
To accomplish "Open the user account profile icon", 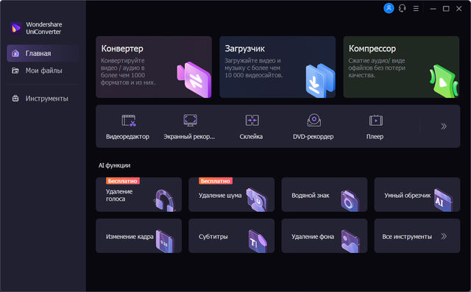I will [389, 8].
